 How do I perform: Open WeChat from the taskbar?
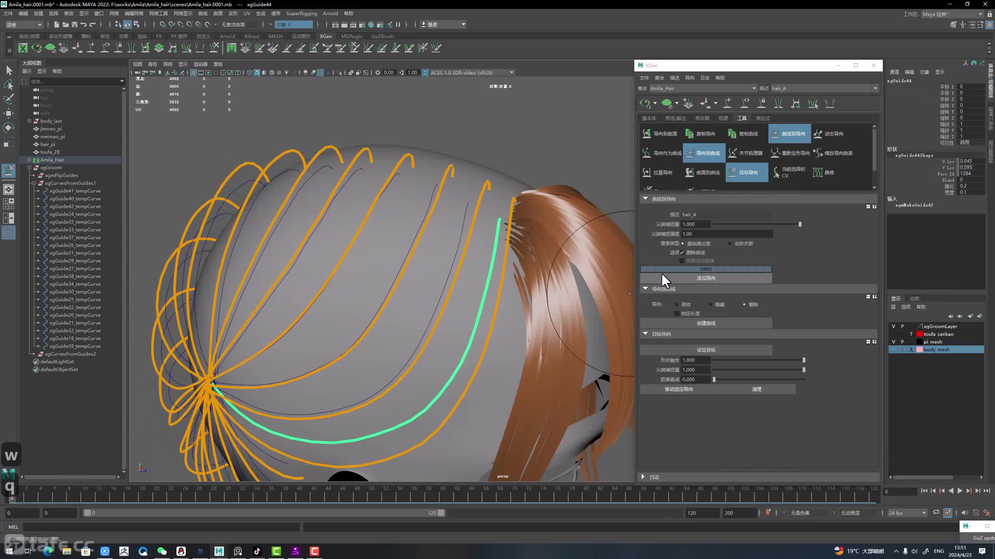(162, 551)
